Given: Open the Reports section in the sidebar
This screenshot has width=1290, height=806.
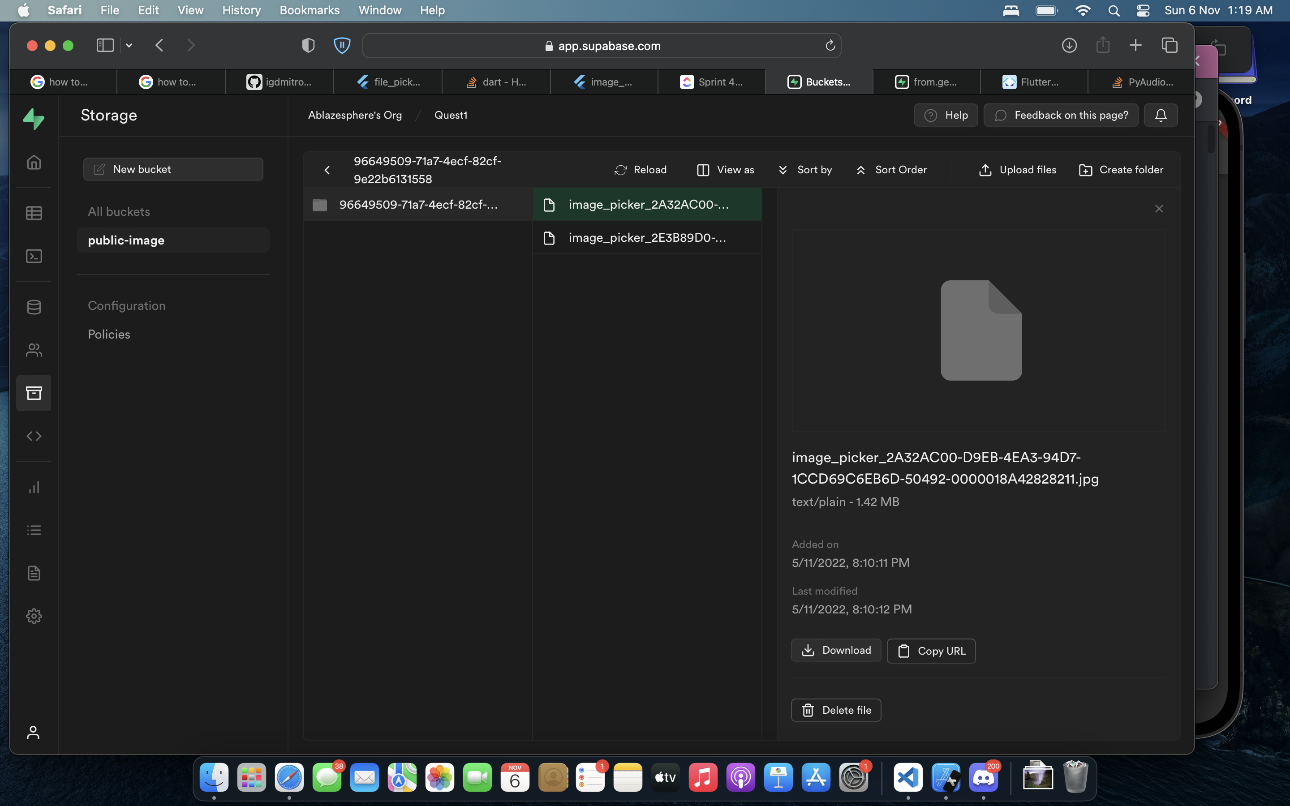Looking at the screenshot, I should click(34, 487).
